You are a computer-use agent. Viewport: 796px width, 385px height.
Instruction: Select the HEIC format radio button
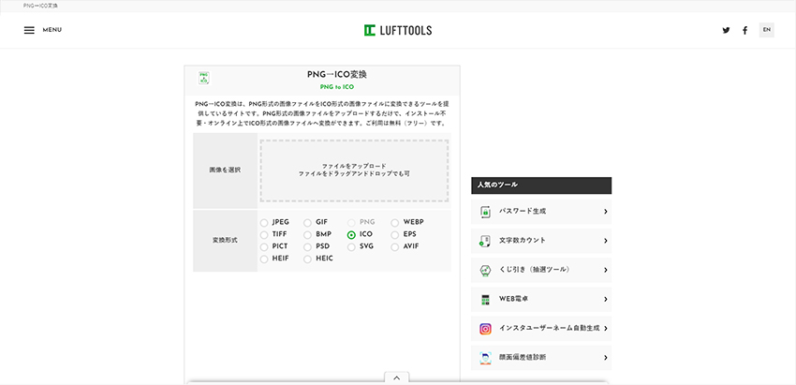coord(308,259)
